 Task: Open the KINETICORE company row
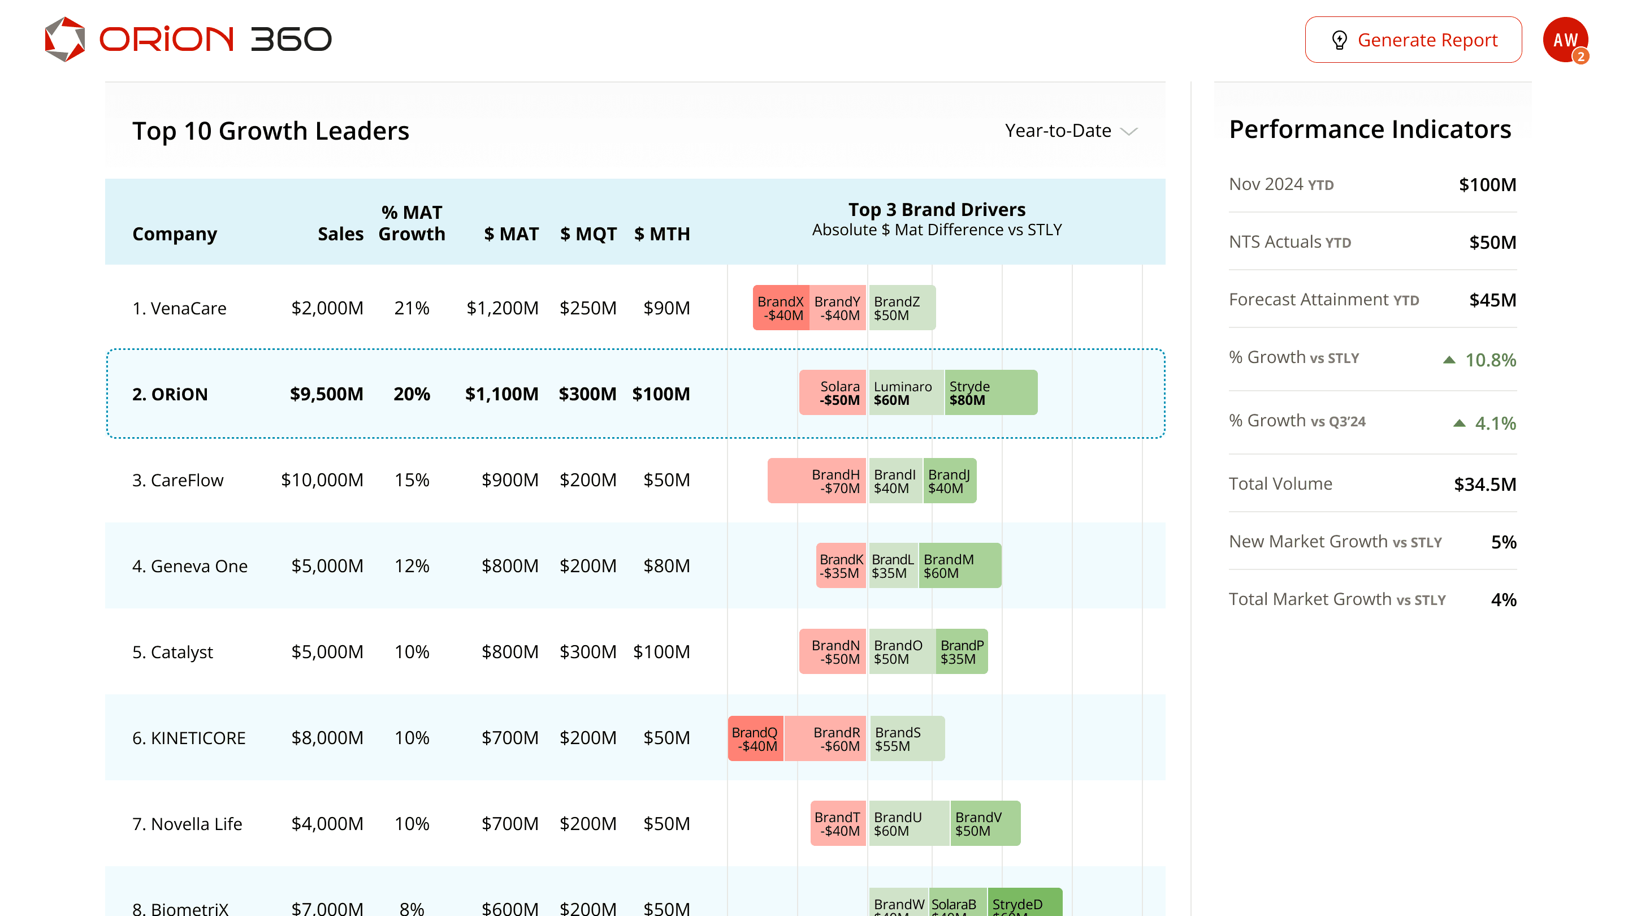coord(188,738)
